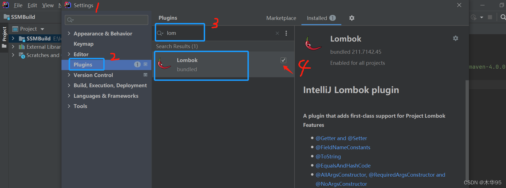This screenshot has height=188, width=506.
Task: Click the Search Results (1) header
Action: point(177,46)
